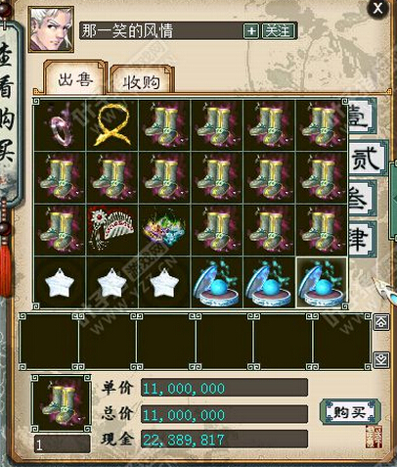Open page 贰 of the shop

point(366,159)
